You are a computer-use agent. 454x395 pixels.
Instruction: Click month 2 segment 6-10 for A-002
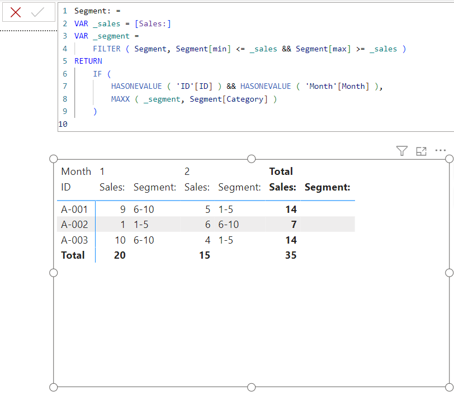(229, 225)
